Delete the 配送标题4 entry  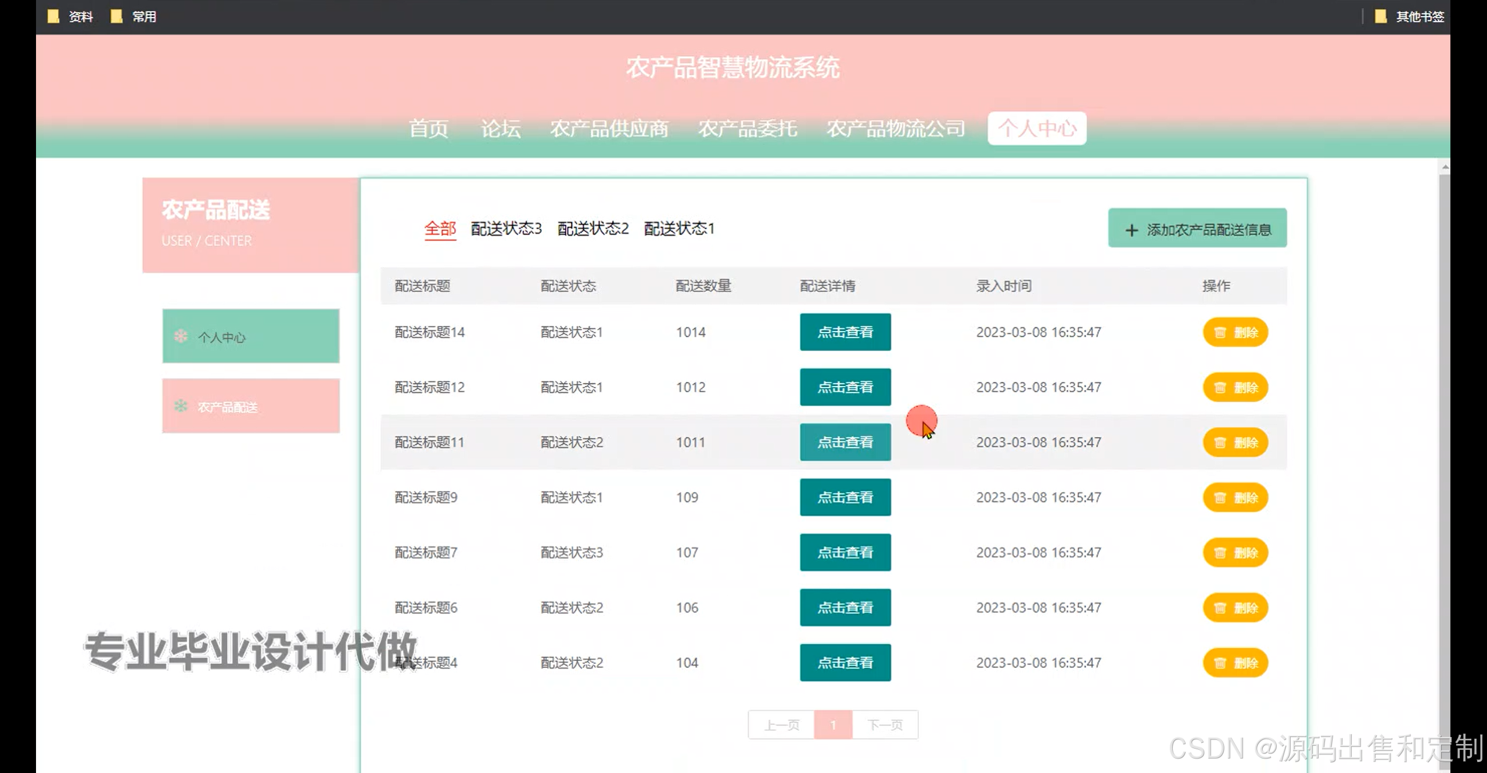[1235, 663]
